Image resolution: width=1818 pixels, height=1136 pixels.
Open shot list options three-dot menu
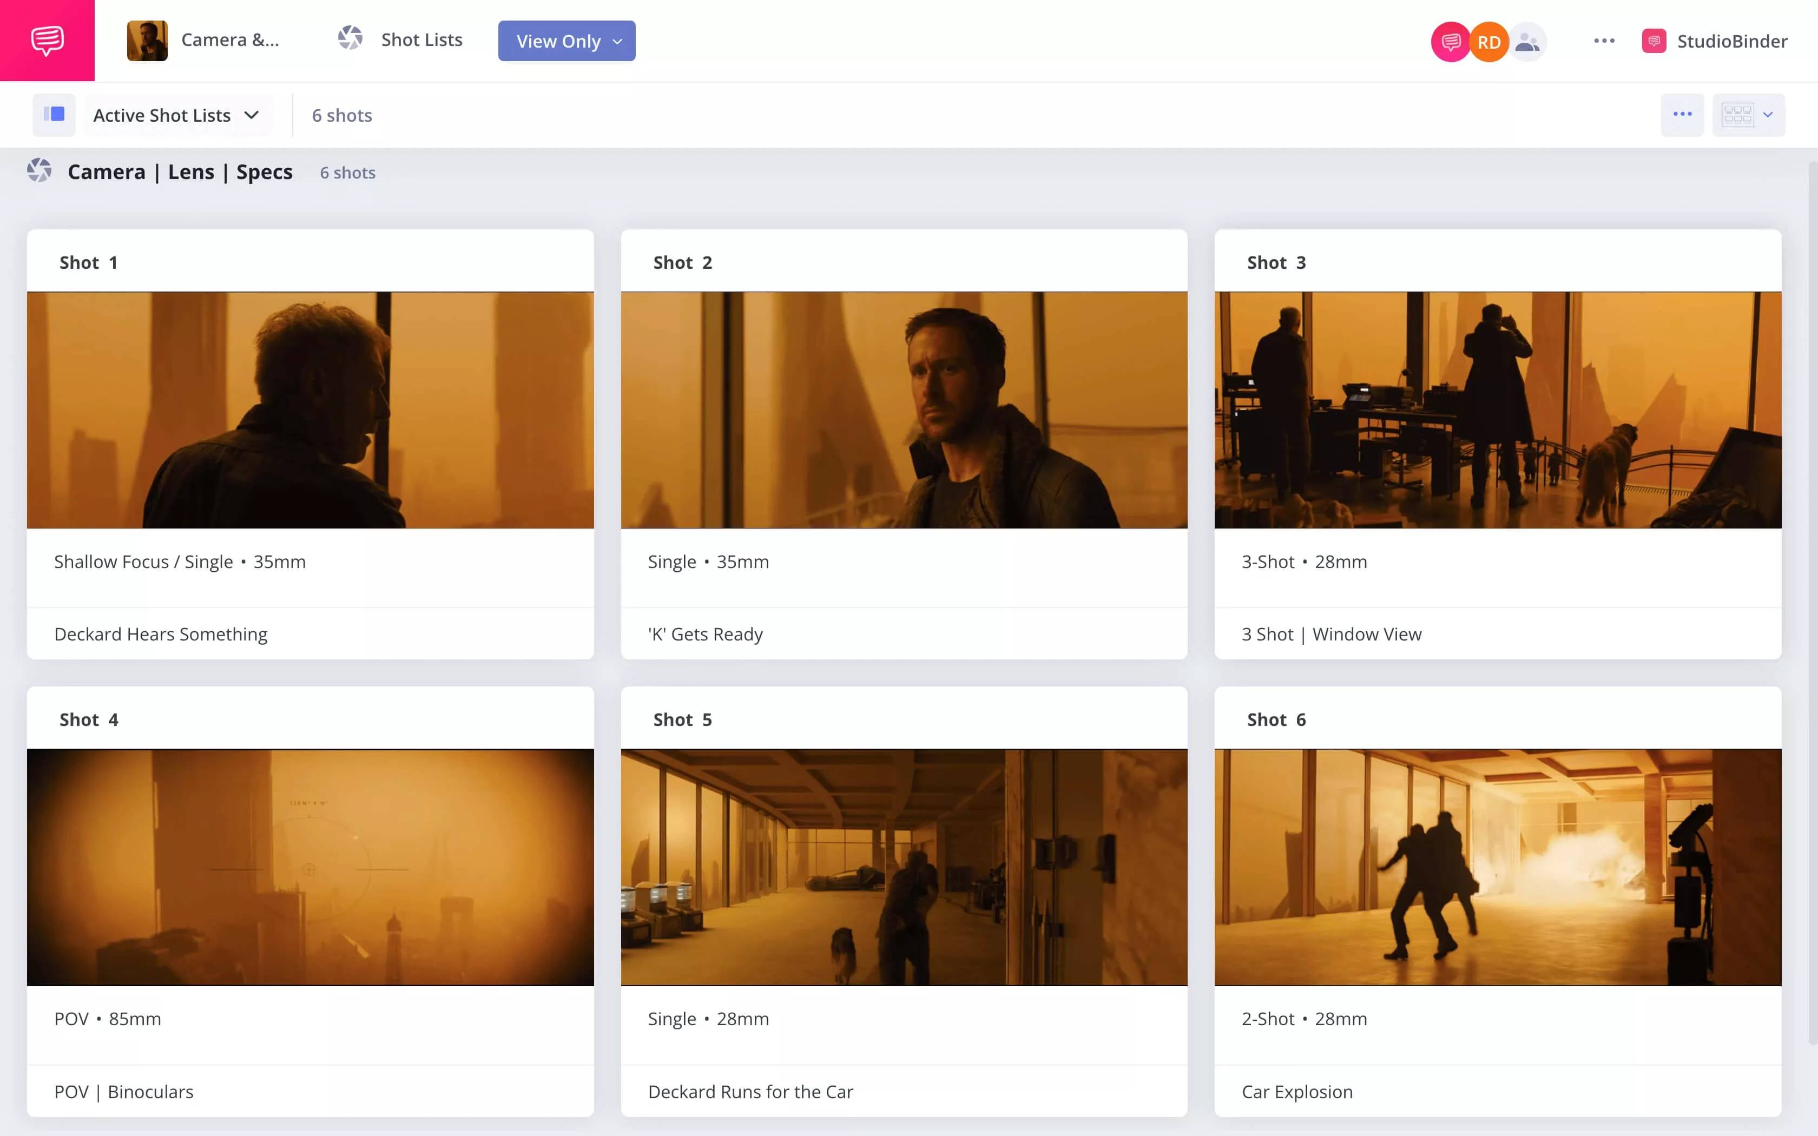(x=1682, y=115)
